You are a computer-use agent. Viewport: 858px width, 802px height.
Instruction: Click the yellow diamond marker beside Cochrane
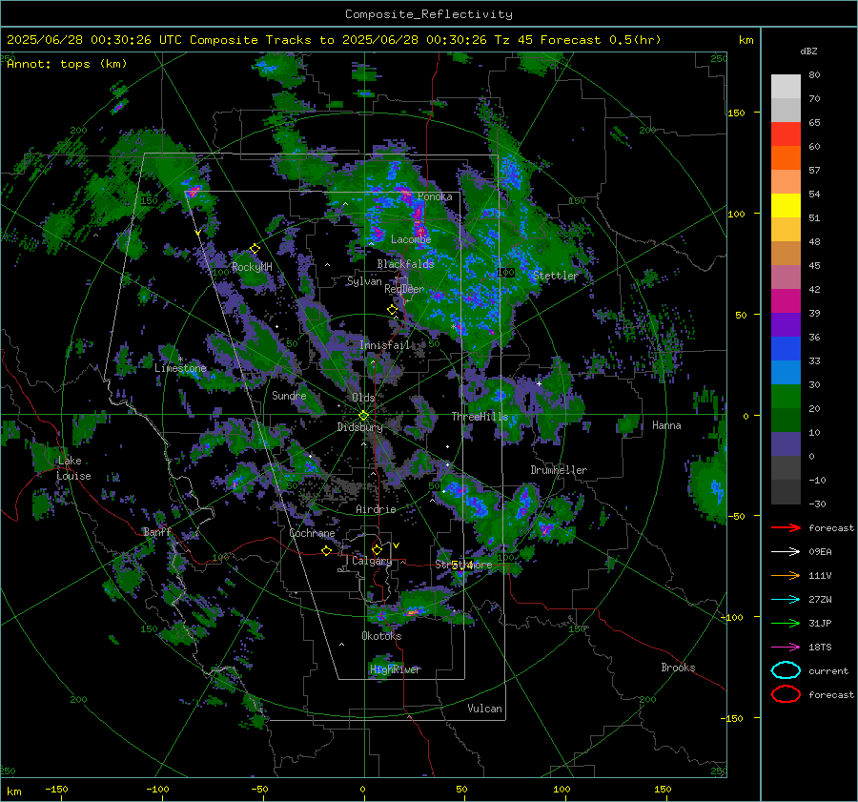pos(327,551)
